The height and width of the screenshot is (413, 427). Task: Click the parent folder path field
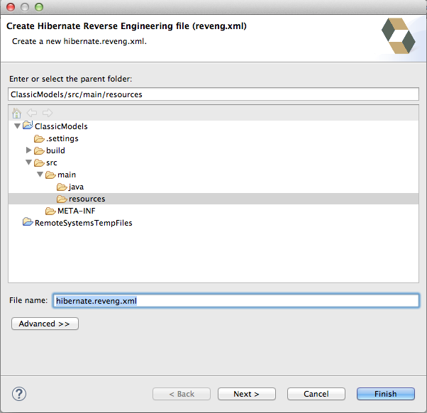coord(213,94)
